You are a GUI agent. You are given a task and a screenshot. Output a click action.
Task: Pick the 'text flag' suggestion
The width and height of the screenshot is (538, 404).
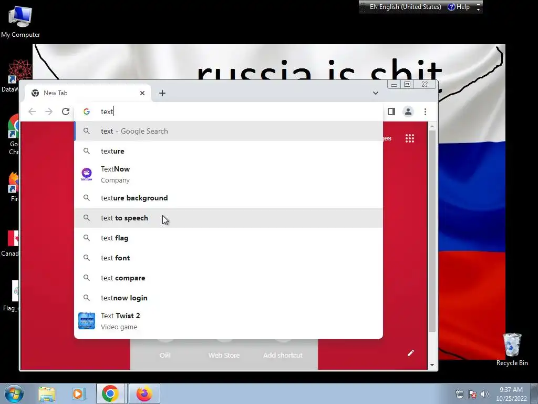229,238
